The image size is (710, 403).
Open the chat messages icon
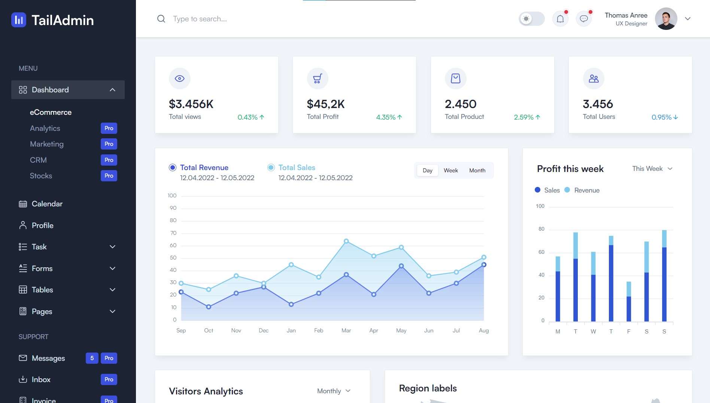click(x=583, y=19)
